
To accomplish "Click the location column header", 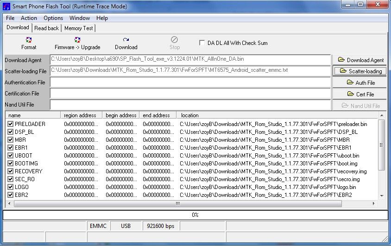I will (277, 115).
